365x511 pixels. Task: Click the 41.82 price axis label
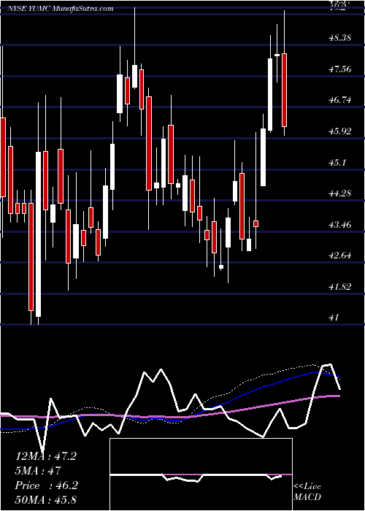point(339,287)
